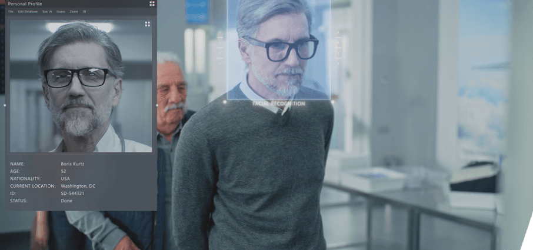533x250 pixels.
Task: Click the ID menu item
Action: pyautogui.click(x=84, y=12)
